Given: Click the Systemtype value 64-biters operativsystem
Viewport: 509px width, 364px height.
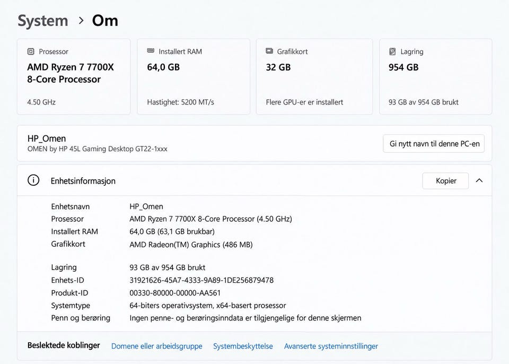Looking at the screenshot, I should (x=208, y=306).
